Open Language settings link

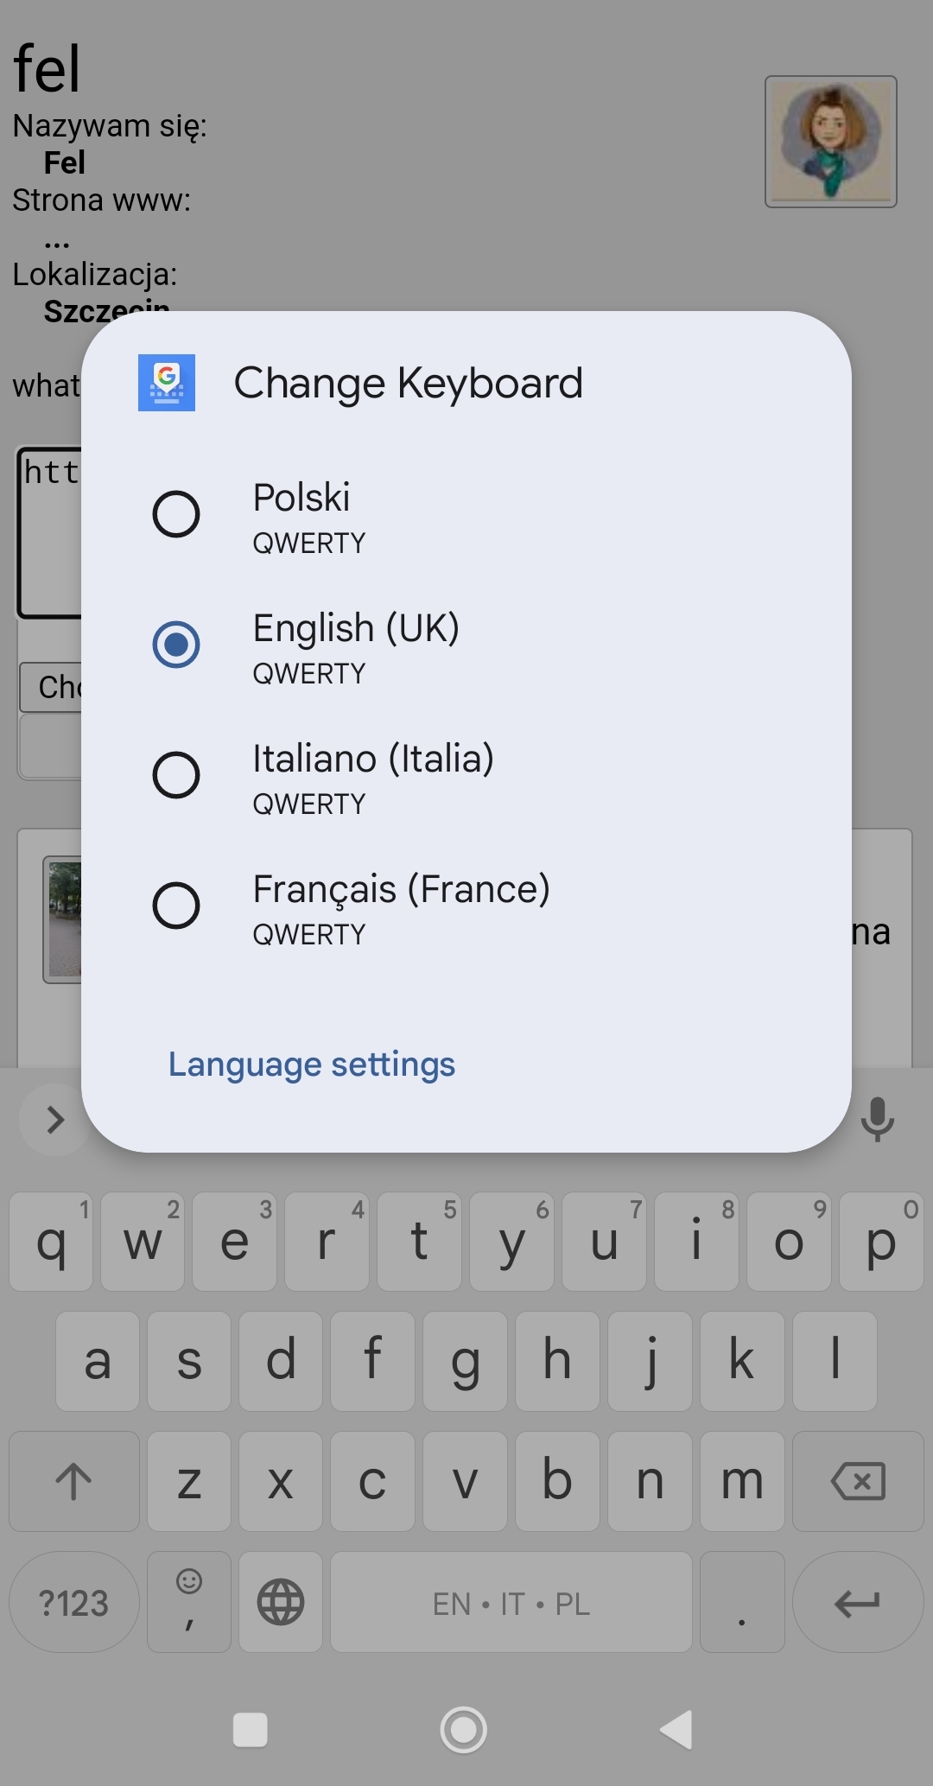click(x=311, y=1065)
